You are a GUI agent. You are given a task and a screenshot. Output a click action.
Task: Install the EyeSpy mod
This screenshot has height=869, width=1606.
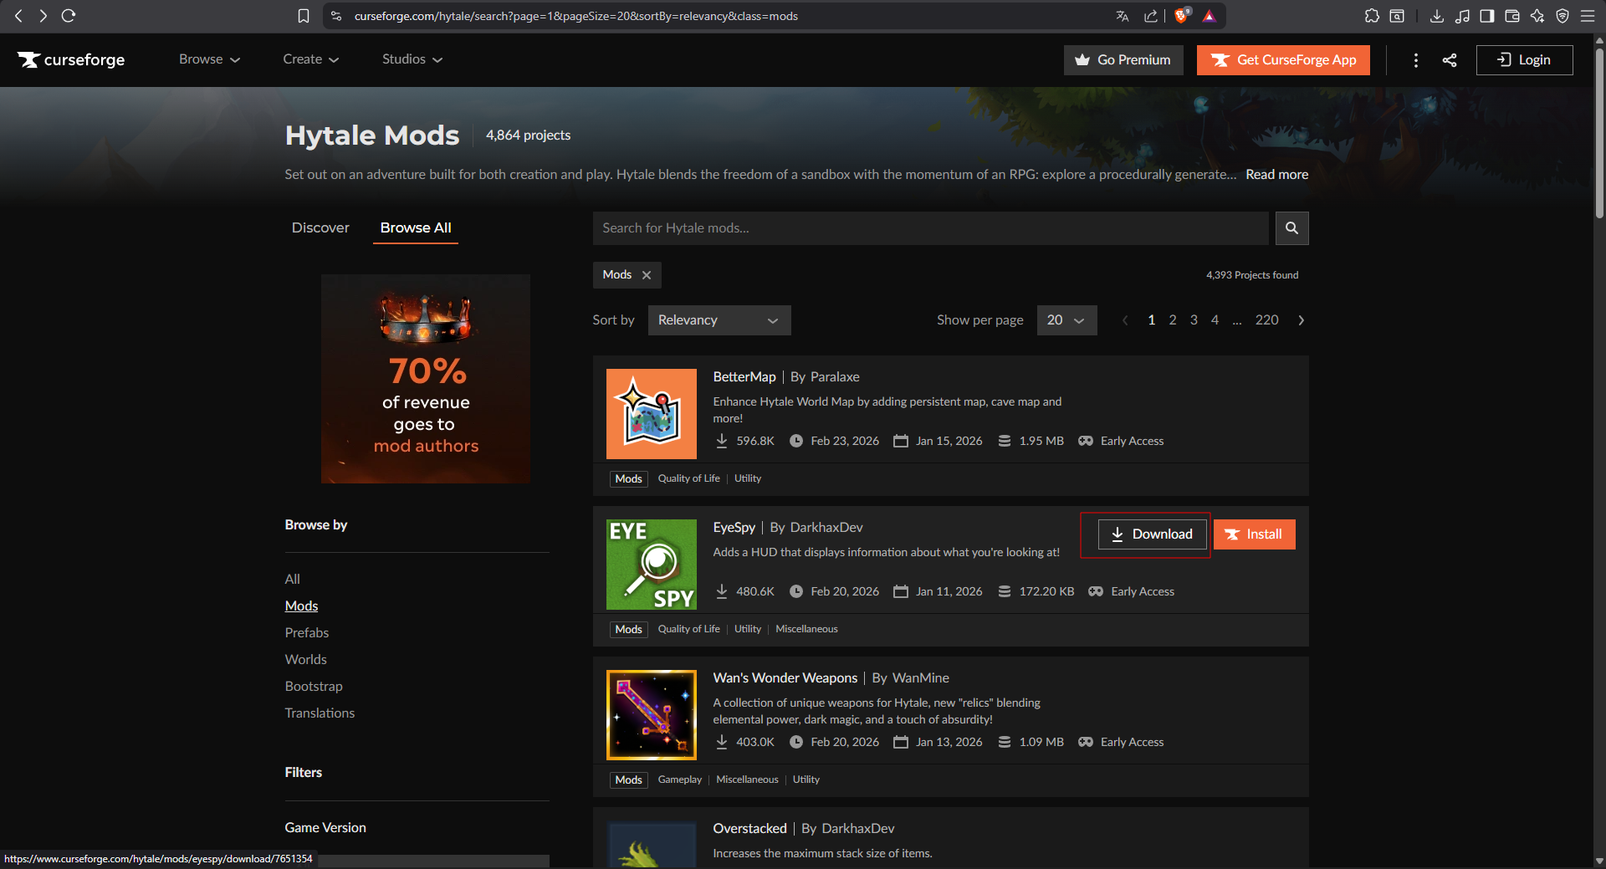[x=1255, y=534]
